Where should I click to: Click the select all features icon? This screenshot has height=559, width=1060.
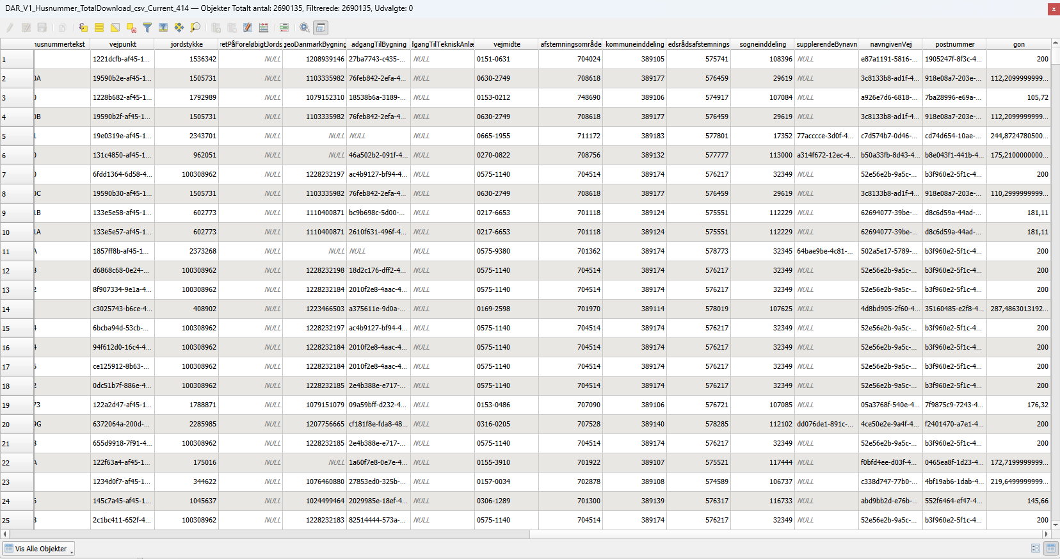[x=99, y=28]
